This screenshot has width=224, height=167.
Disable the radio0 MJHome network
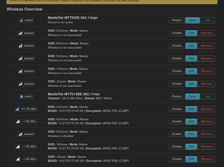177,46
